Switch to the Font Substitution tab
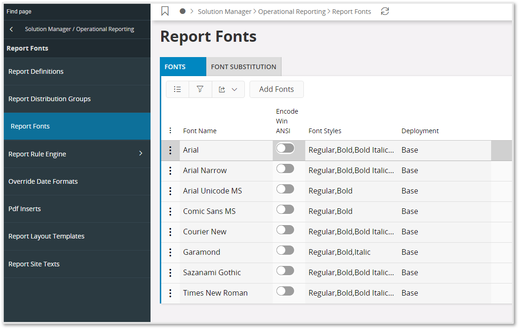This screenshot has height=329, width=519. point(243,66)
